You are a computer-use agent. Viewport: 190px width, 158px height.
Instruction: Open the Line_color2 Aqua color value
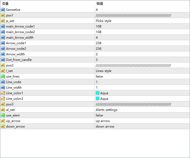pyautogui.click(x=104, y=99)
